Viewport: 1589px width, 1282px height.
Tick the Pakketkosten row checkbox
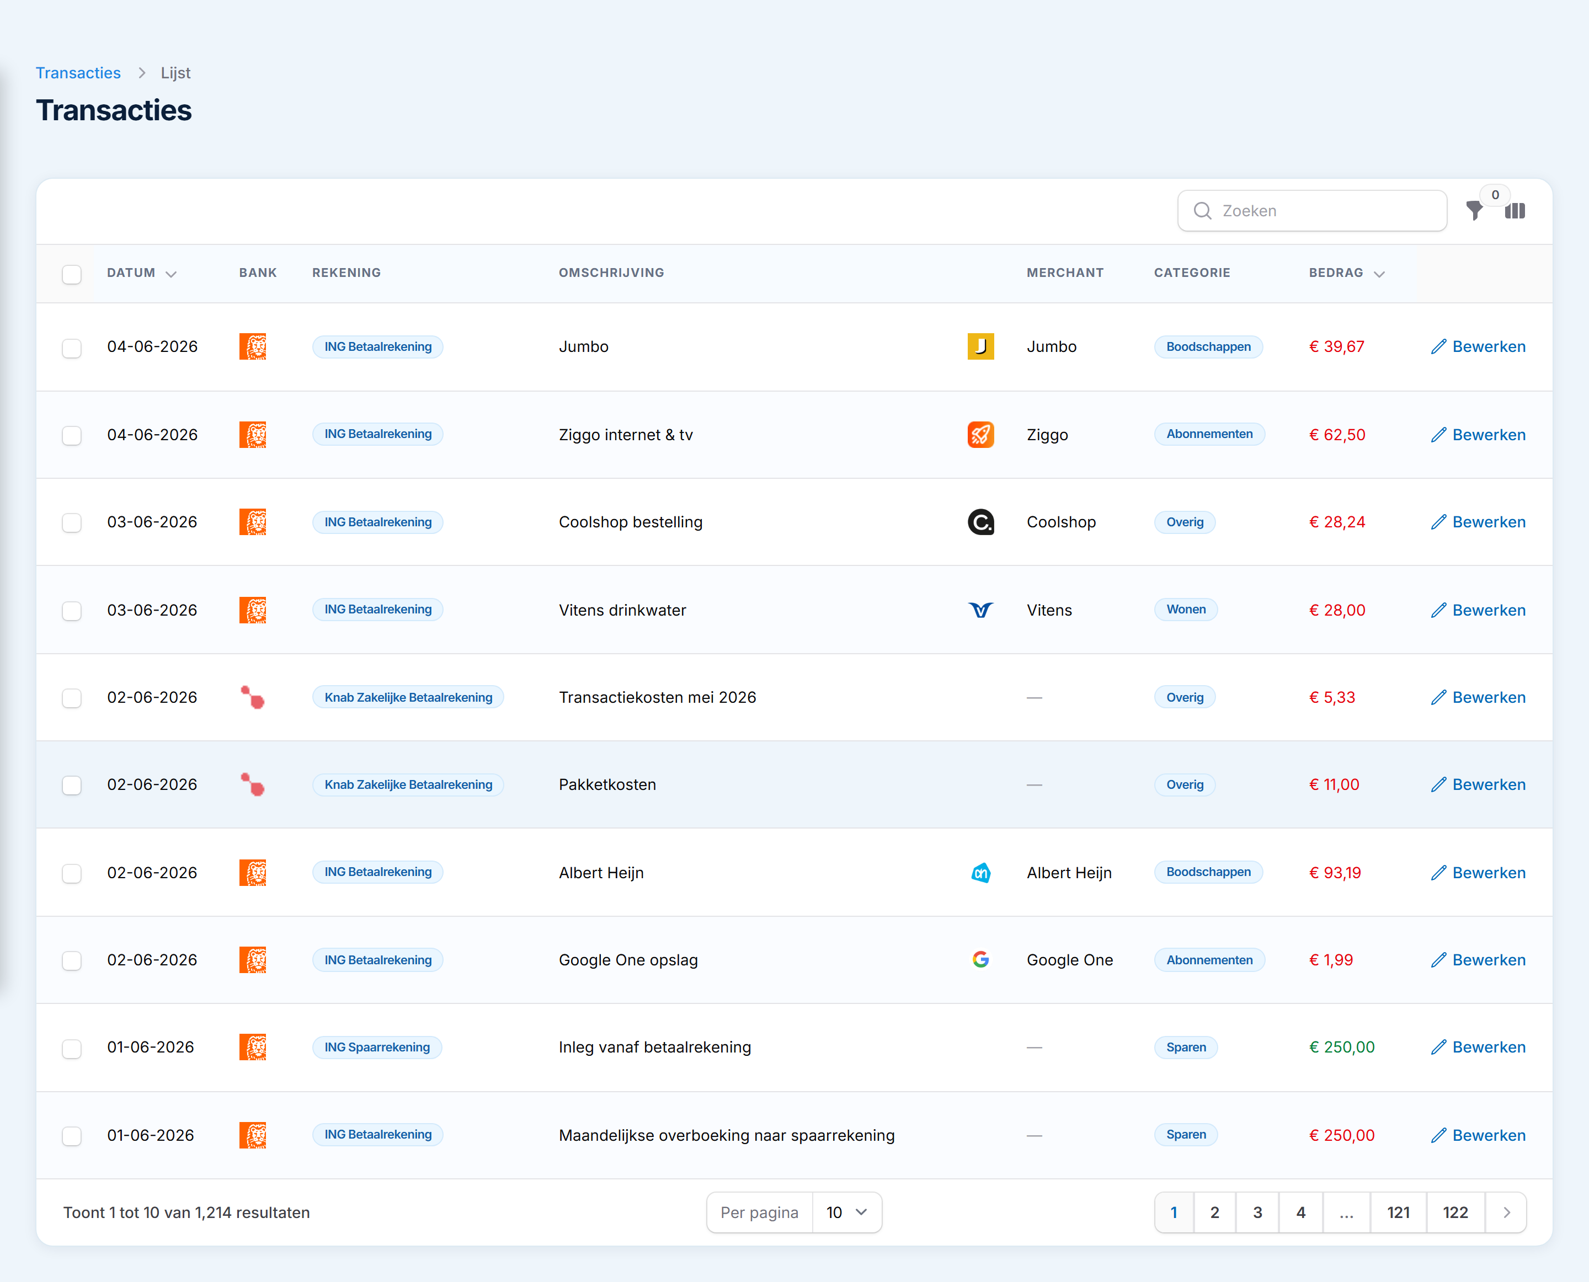(72, 786)
